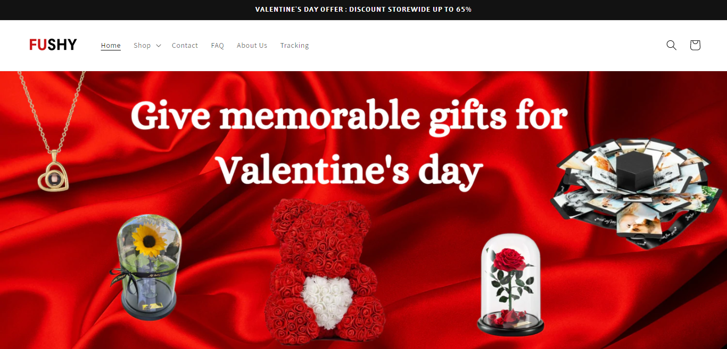
Task: Open the About Us page
Action: pyautogui.click(x=252, y=46)
